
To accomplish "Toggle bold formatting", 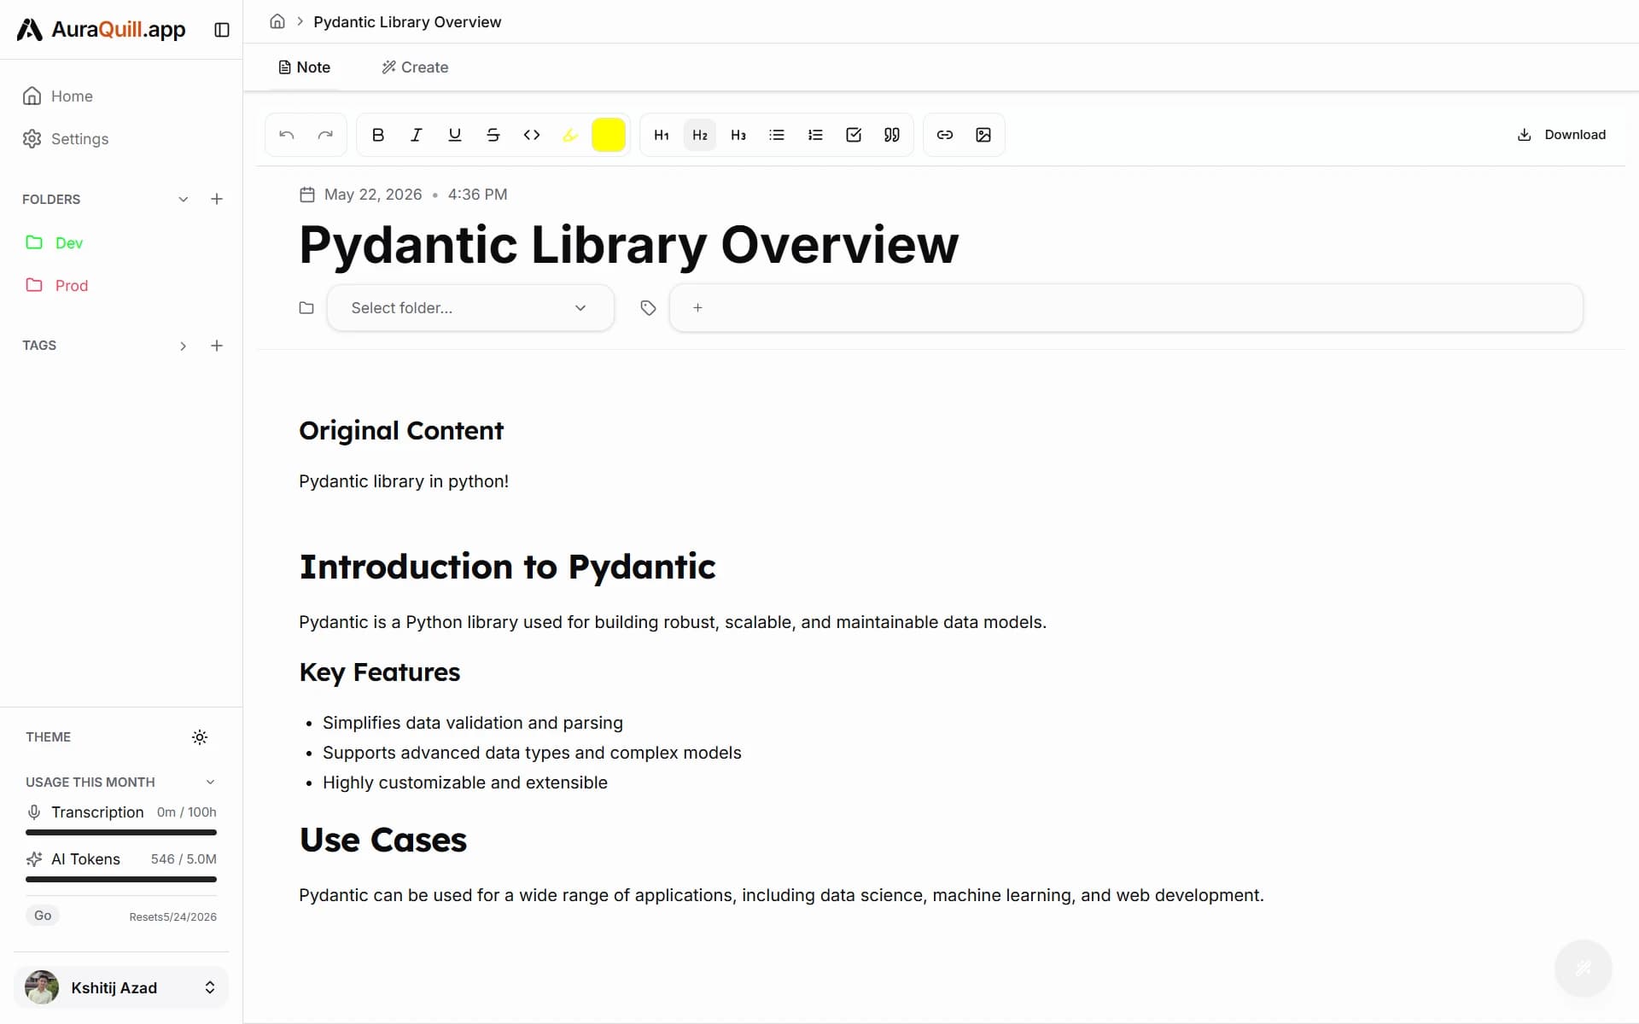I will tap(378, 135).
